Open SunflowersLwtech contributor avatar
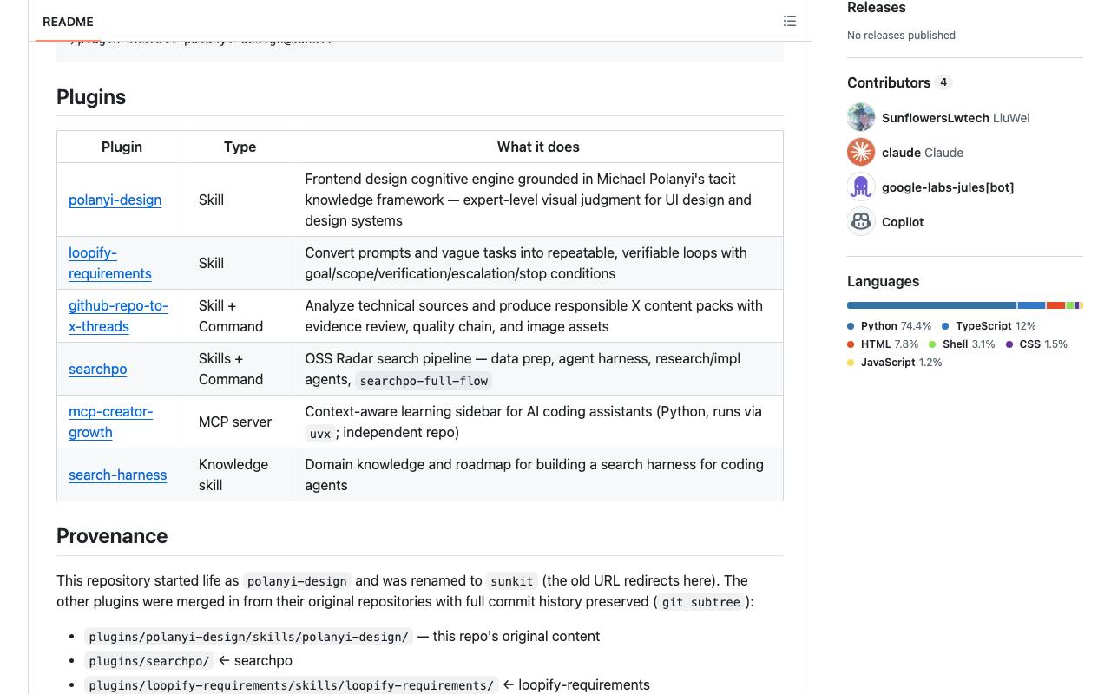 point(861,117)
